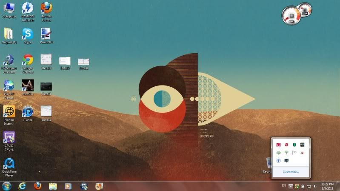Open the Windows Start menu
340x191 pixels.
coord(7,186)
